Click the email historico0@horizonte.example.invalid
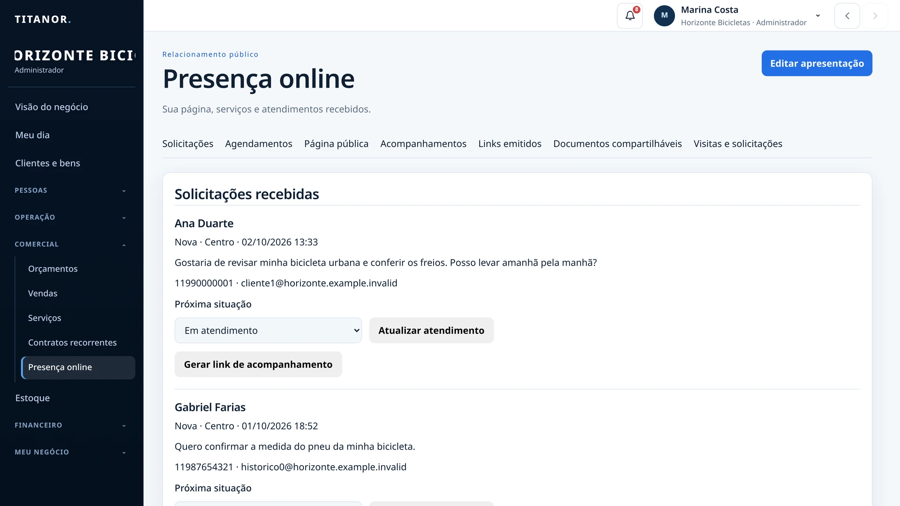Image resolution: width=900 pixels, height=506 pixels. [323, 467]
